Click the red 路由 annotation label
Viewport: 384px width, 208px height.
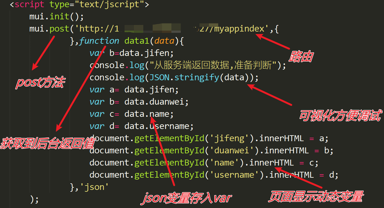pyautogui.click(x=301, y=57)
